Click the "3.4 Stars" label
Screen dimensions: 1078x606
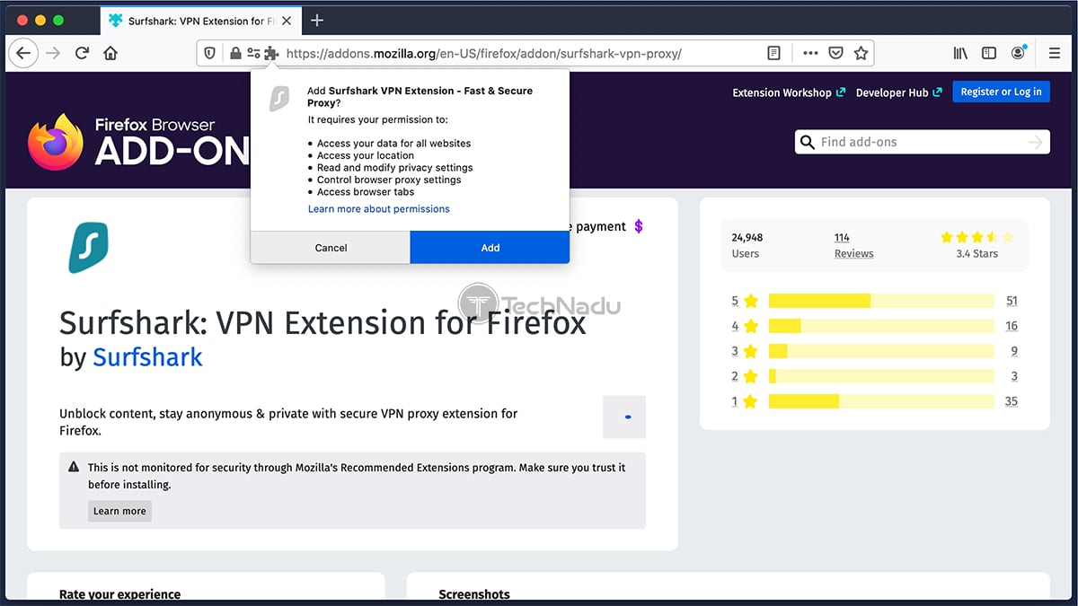coord(976,254)
